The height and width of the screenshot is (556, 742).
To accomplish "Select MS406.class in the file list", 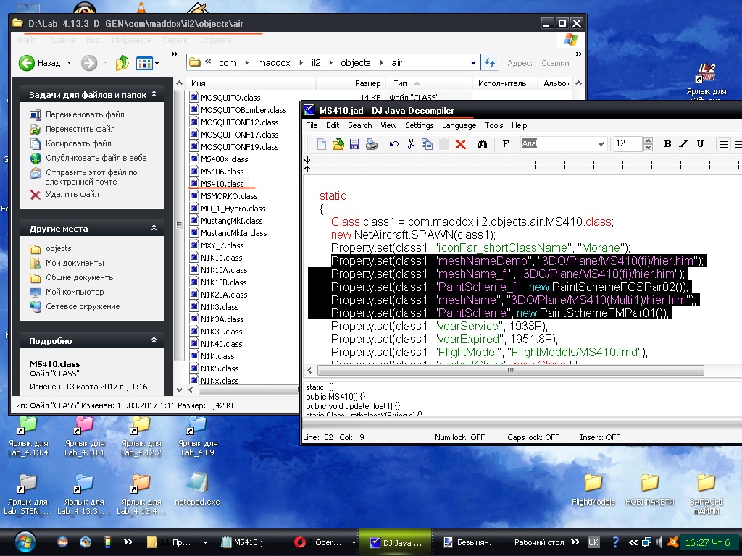I will tap(222, 172).
